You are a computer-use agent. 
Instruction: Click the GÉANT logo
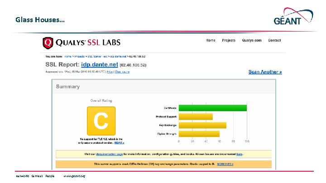[293, 16]
